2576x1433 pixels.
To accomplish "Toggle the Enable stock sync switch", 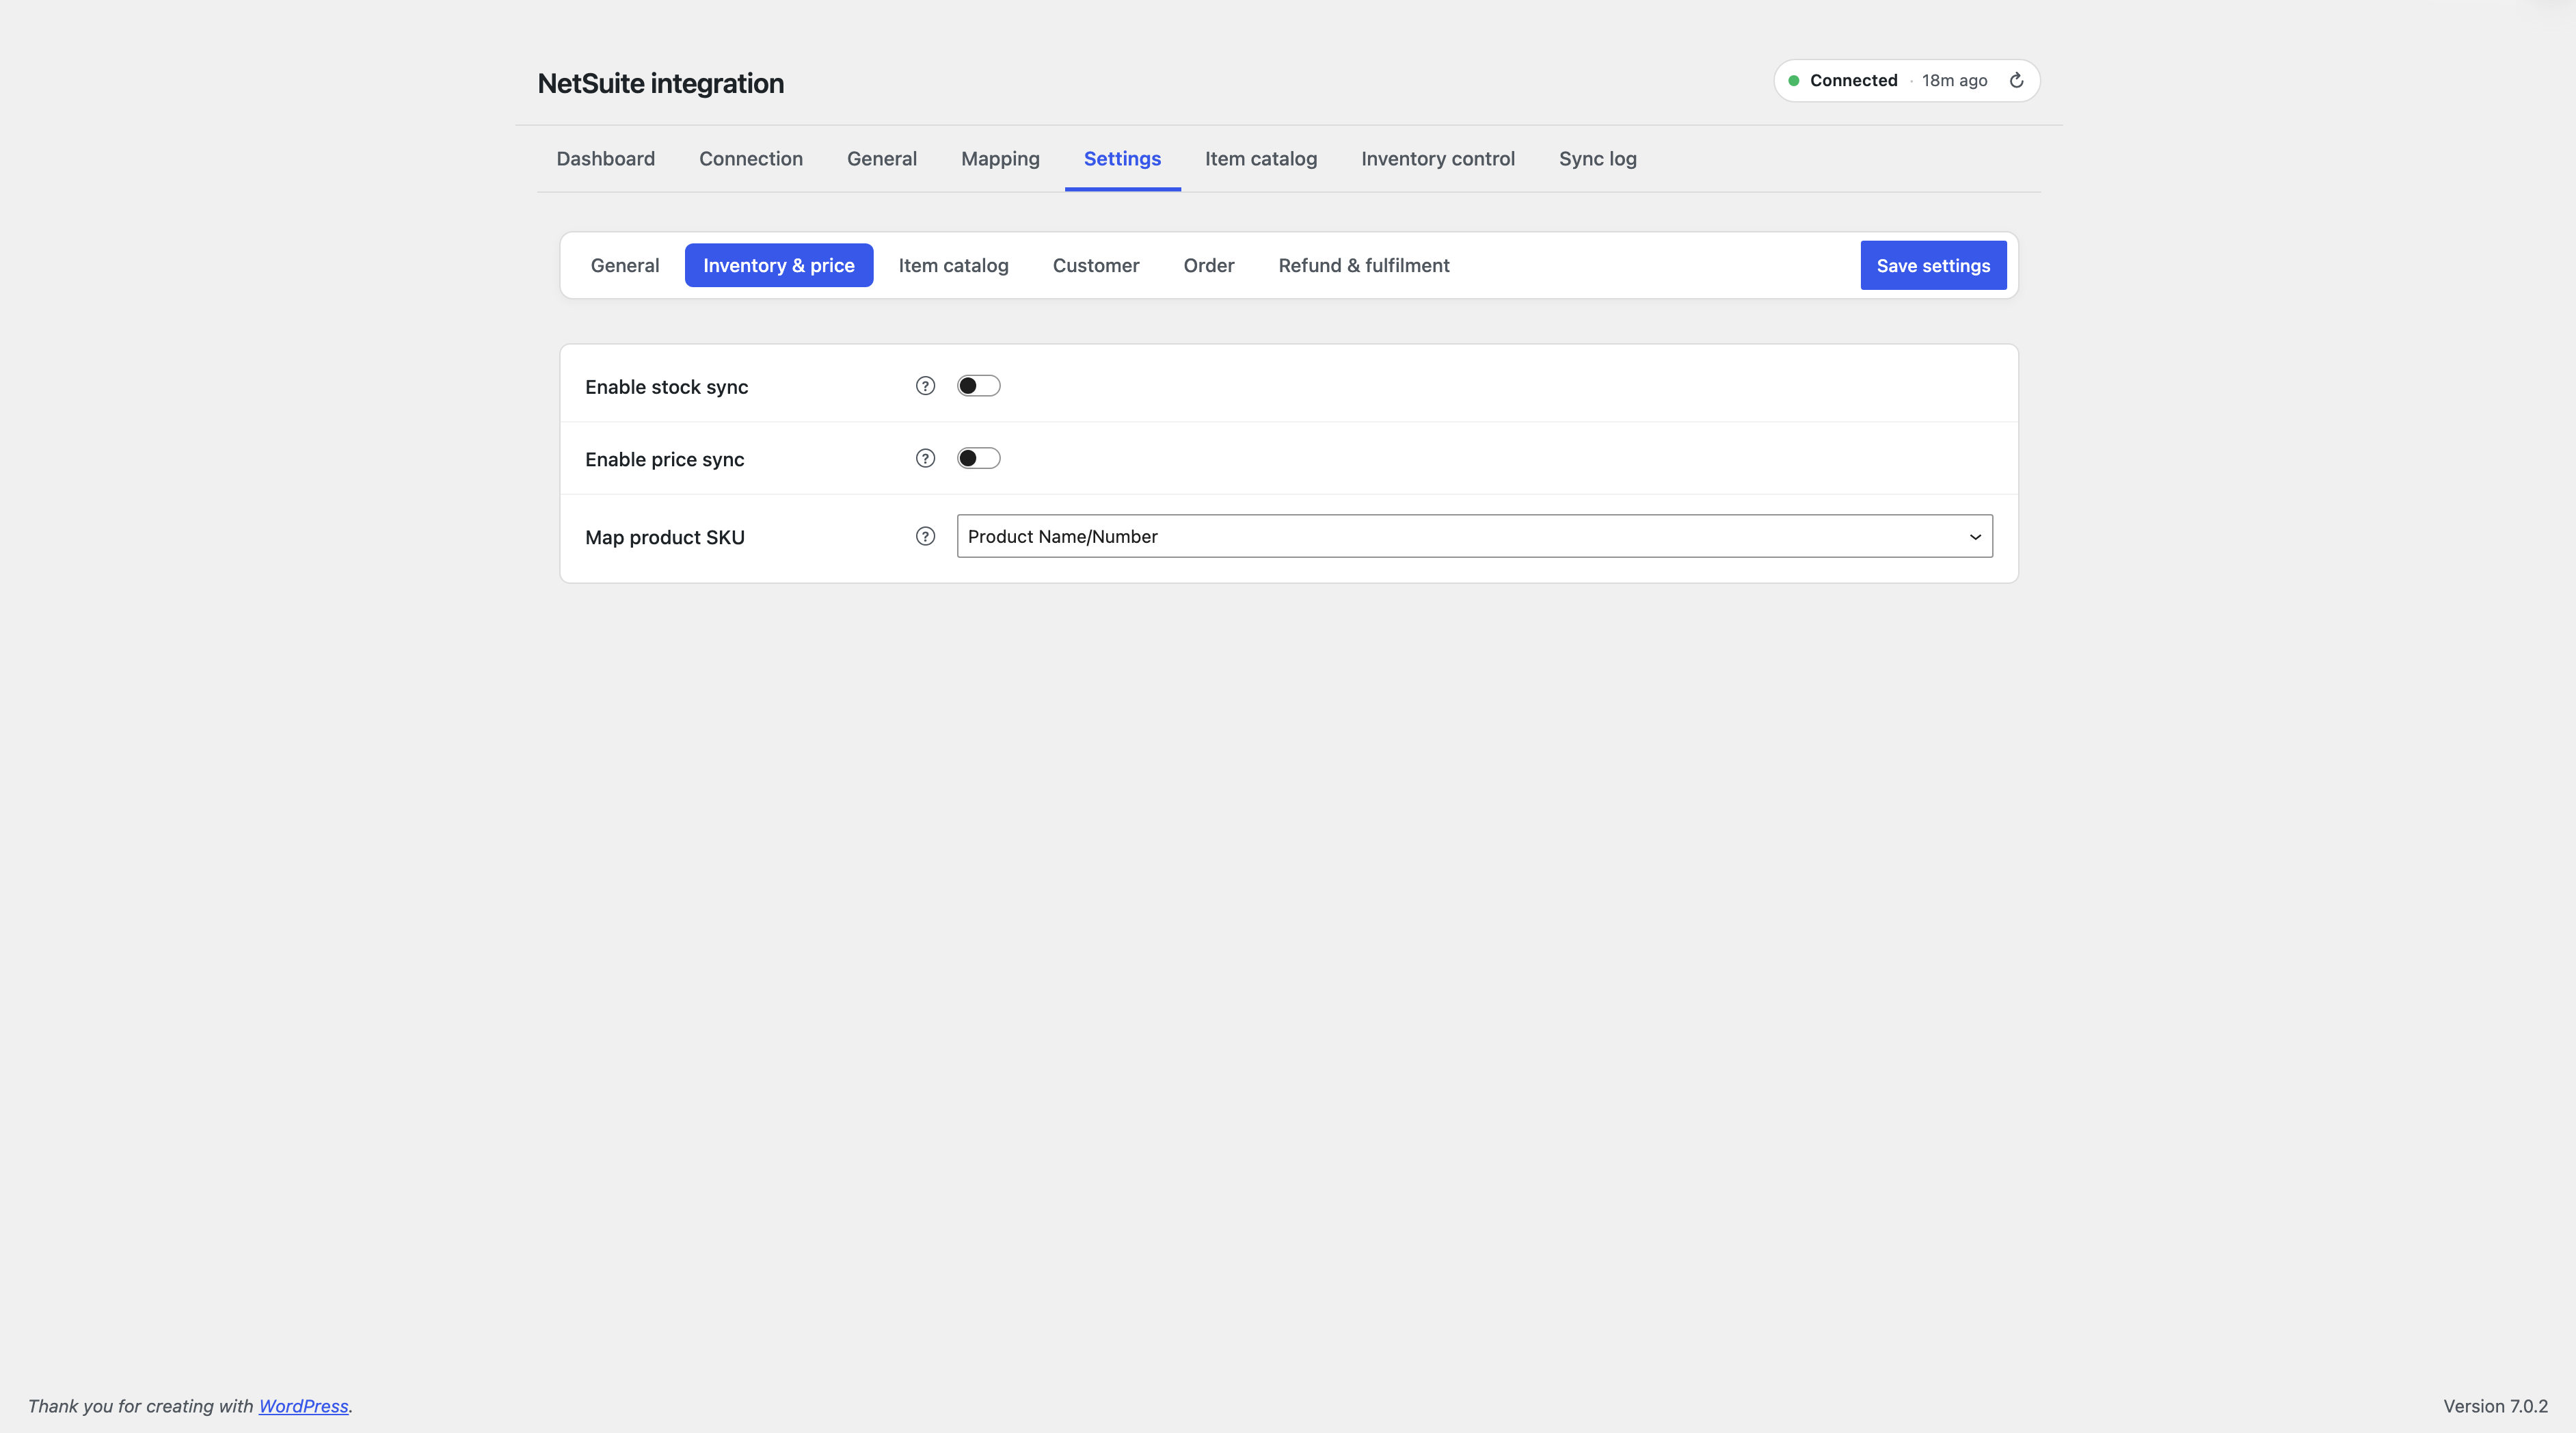I will tap(978, 386).
